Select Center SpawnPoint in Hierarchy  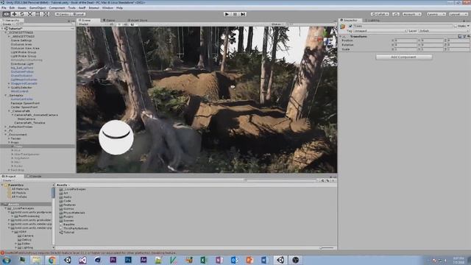point(24,107)
